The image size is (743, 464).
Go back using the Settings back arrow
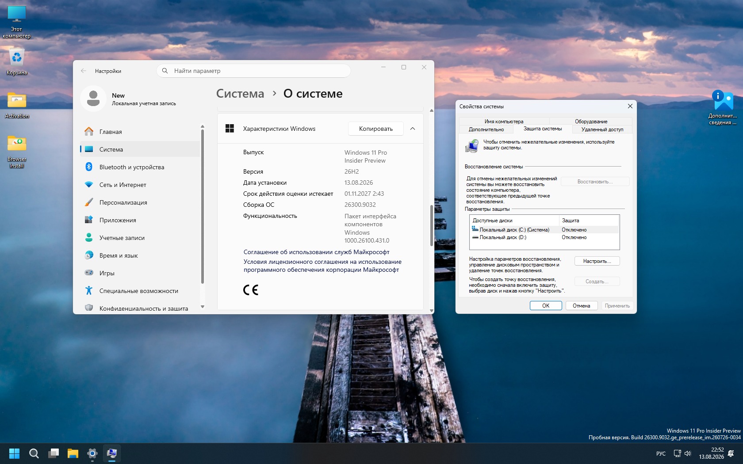(84, 71)
